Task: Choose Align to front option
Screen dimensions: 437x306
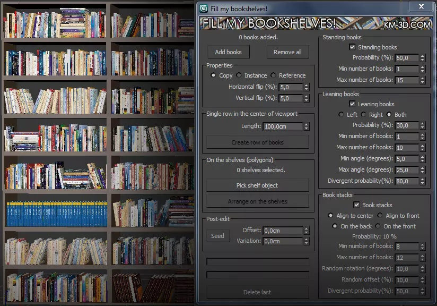Action: point(380,216)
